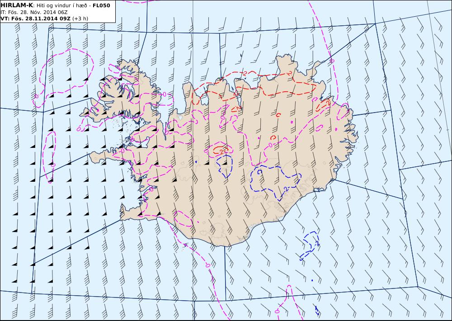Image resolution: width=452 pixels, height=321 pixels.
Task: Click the 'IT: Fös. 28. Nóv. 2014 06Z' line
Action: click(34, 12)
